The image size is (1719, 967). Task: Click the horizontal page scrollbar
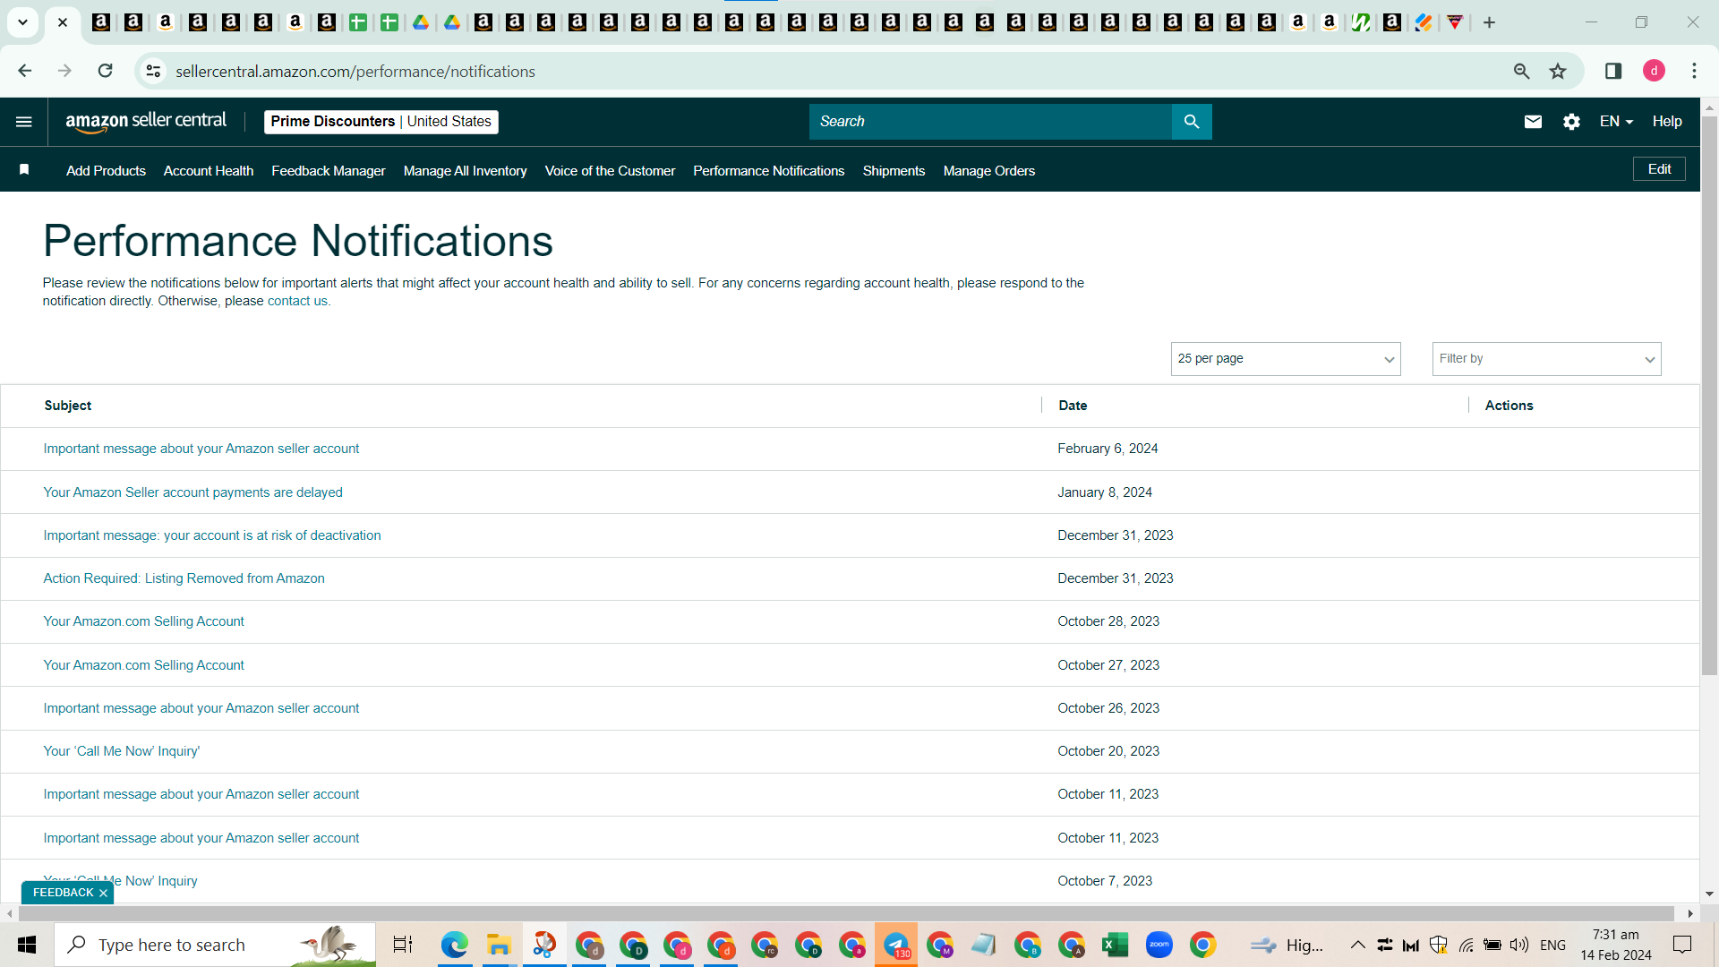pos(846,913)
